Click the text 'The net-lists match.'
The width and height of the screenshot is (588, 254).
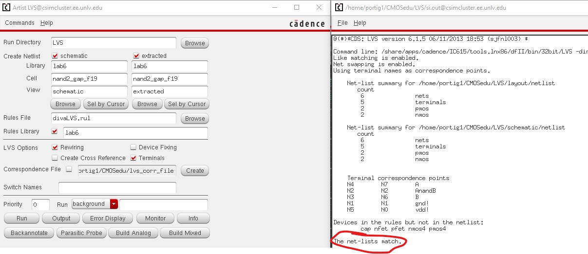pos(368,241)
